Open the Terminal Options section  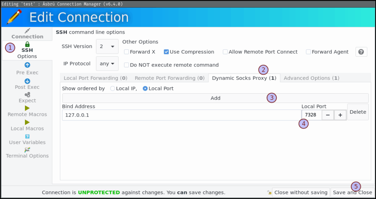[27, 153]
